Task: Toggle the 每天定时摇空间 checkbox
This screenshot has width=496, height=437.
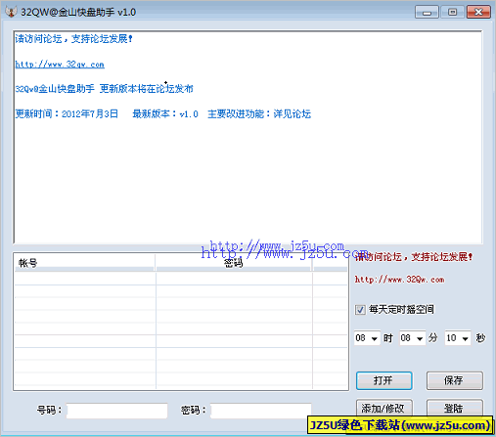Action: [x=360, y=309]
